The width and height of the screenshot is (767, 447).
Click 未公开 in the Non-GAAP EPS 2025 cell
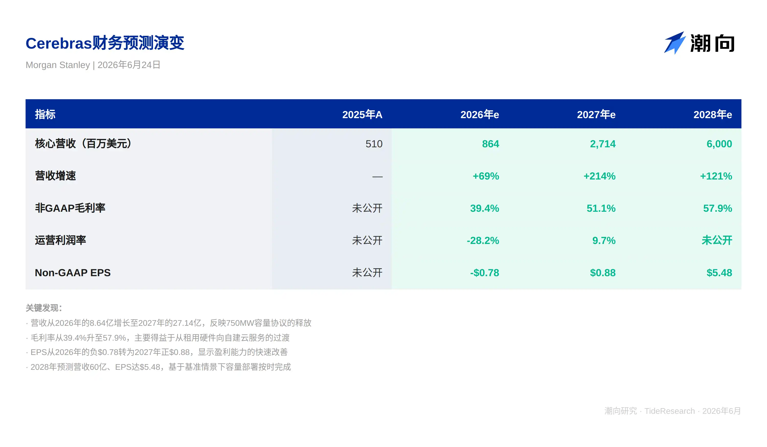coord(367,273)
